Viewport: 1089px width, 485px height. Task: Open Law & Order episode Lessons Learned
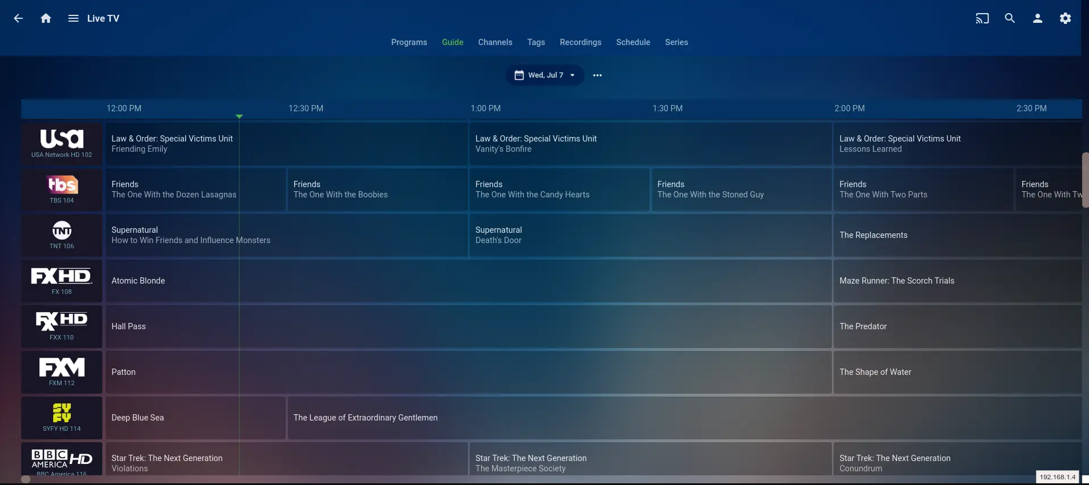coord(958,144)
